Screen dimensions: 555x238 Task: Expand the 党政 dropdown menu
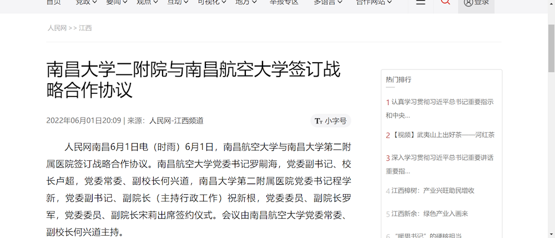pos(87,2)
